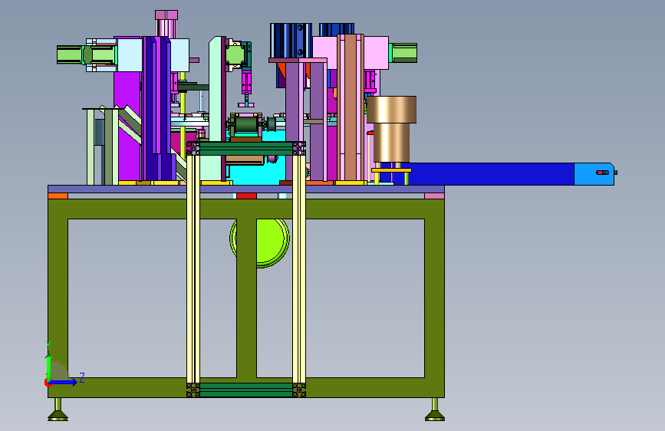Select the blue ribbed motor housing on top

(291, 41)
